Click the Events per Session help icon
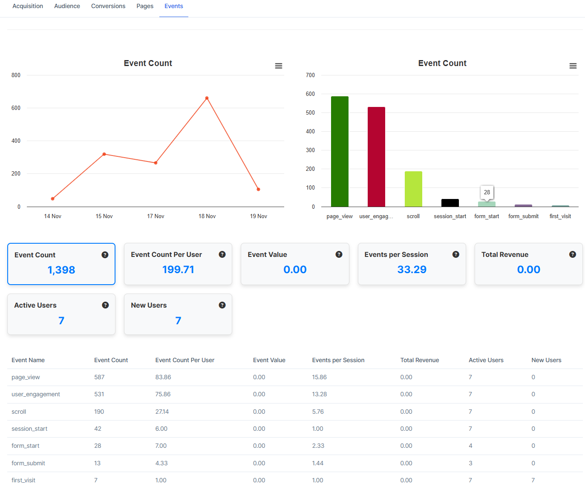Screen dimensions: 585x487 click(x=456, y=254)
